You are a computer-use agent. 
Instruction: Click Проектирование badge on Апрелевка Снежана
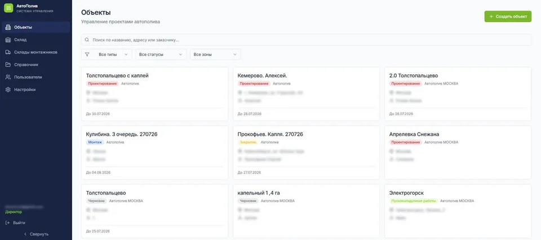(x=405, y=142)
